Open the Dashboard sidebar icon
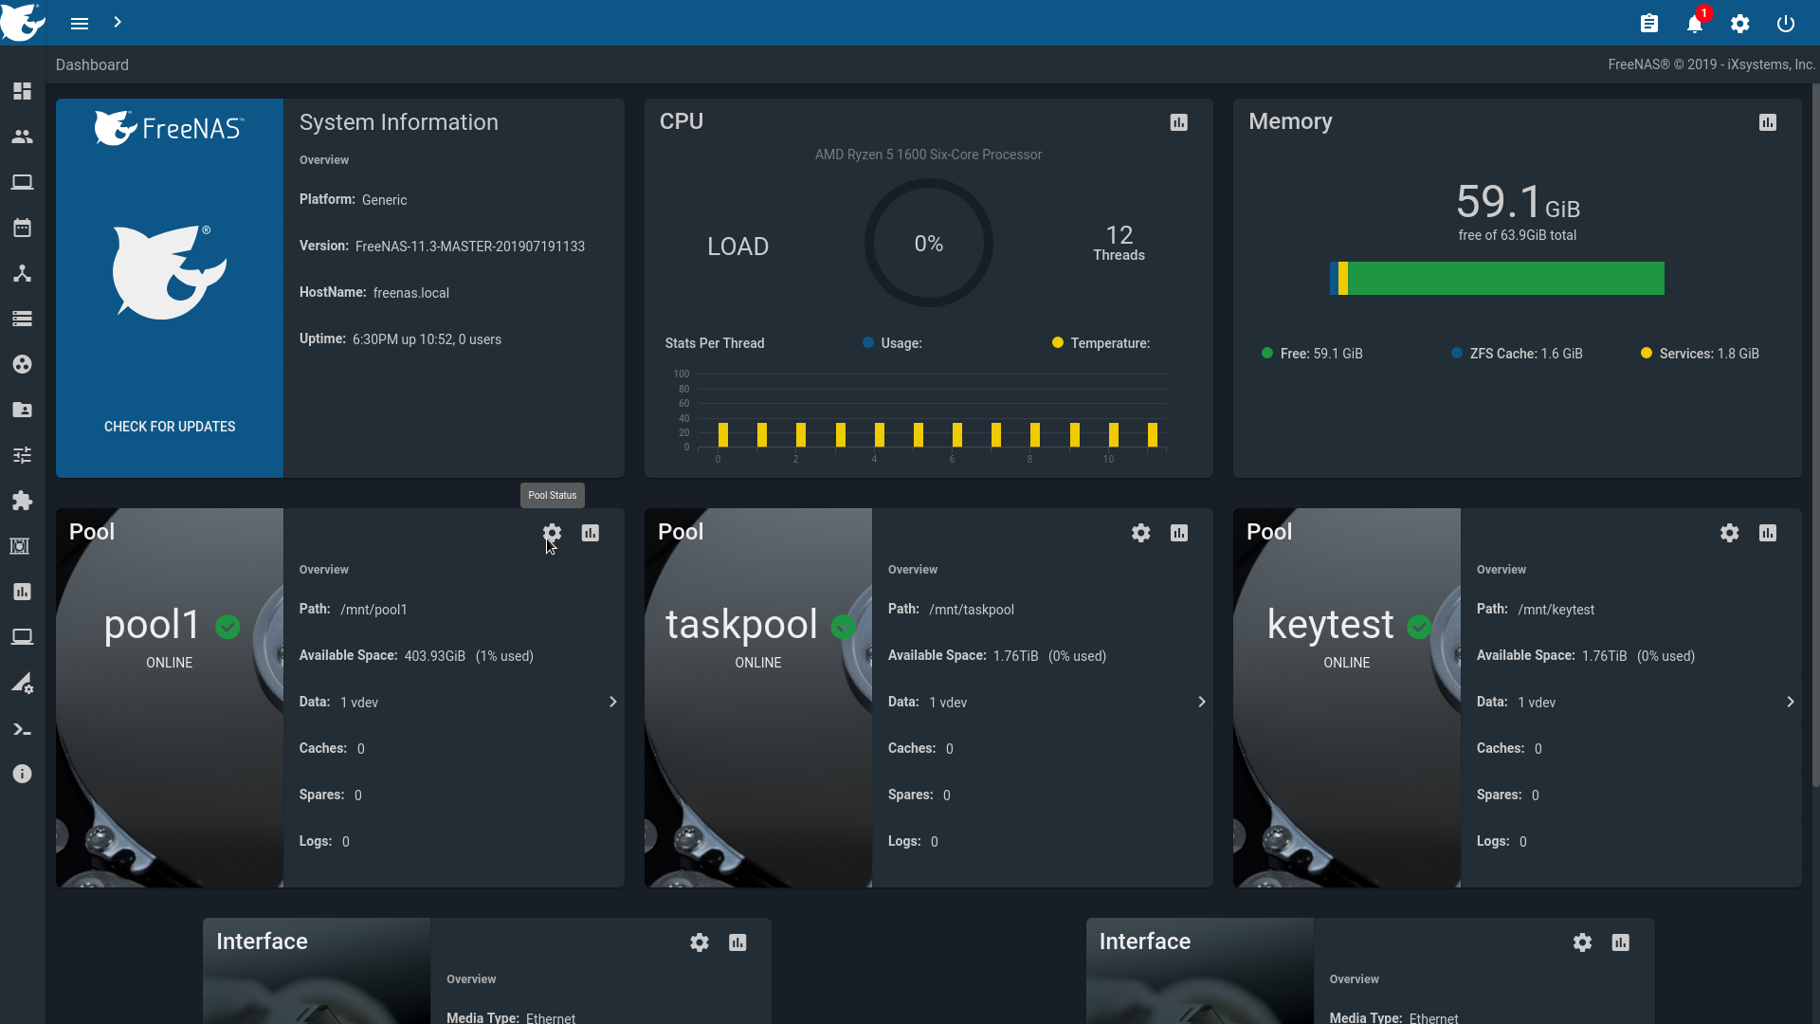 (x=23, y=91)
